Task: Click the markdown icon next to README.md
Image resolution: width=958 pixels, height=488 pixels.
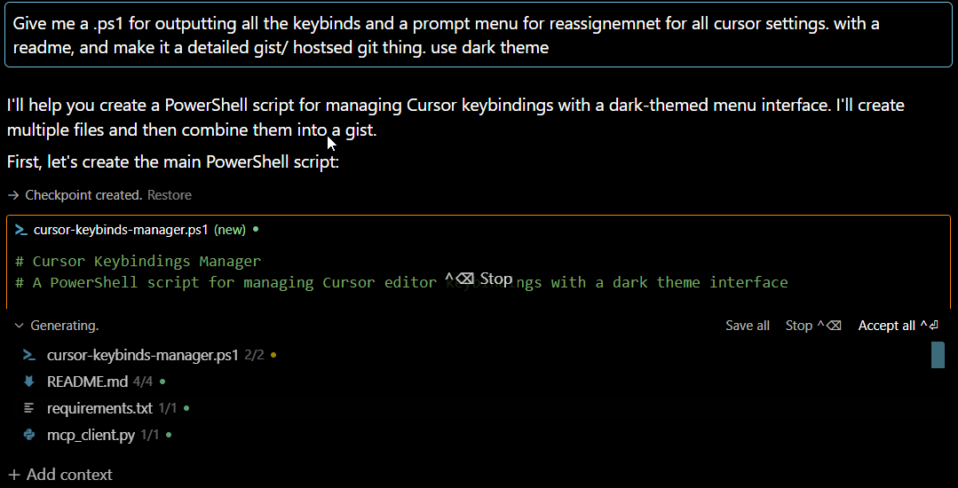Action: tap(29, 382)
